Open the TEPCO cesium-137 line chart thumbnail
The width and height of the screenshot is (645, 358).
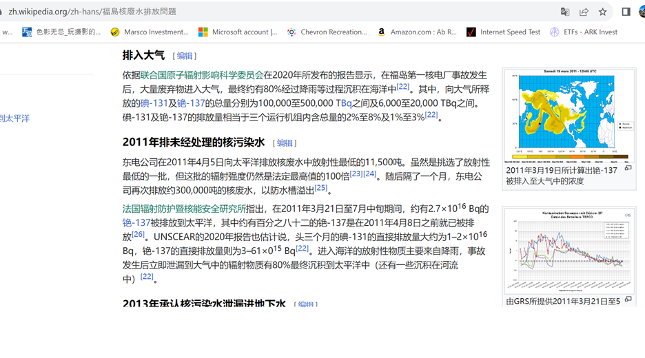tap(569, 251)
